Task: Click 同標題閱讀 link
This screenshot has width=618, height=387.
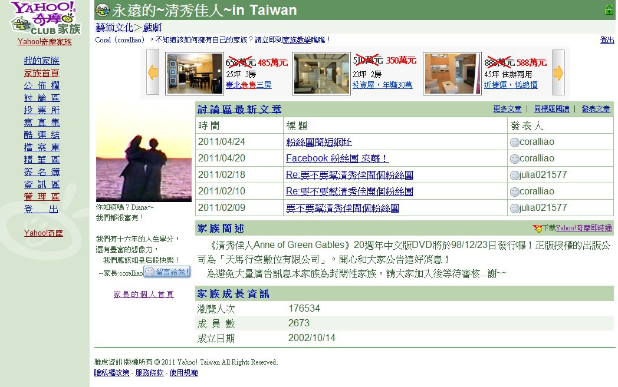Action: pyautogui.click(x=552, y=109)
